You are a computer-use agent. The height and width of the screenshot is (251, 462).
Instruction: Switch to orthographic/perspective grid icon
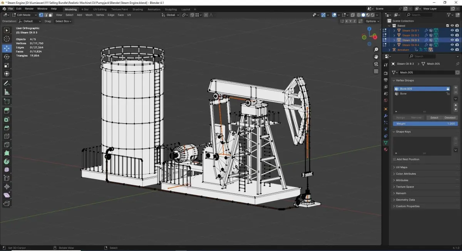(376, 71)
